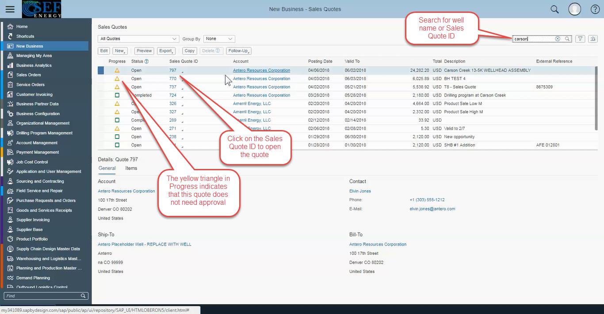
Task: Click the search magnifier in header
Action: click(x=554, y=9)
